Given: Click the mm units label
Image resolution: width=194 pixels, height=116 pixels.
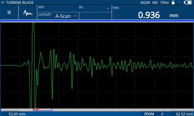Looking at the screenshot, I should coord(174,15).
